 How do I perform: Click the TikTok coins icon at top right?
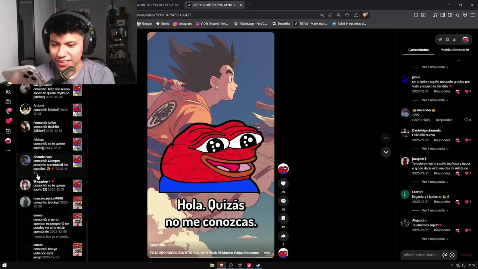click(440, 39)
